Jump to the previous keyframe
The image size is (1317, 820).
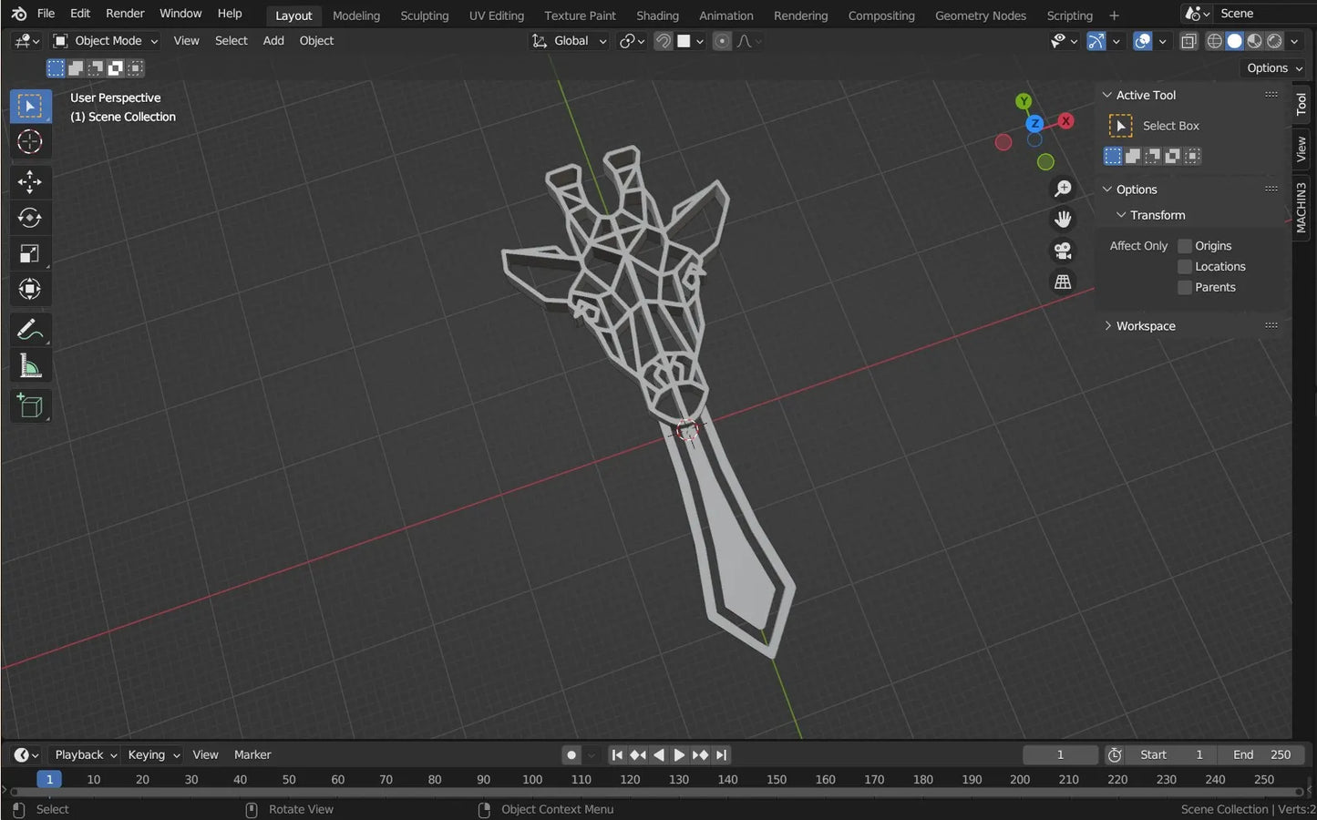[x=638, y=755]
